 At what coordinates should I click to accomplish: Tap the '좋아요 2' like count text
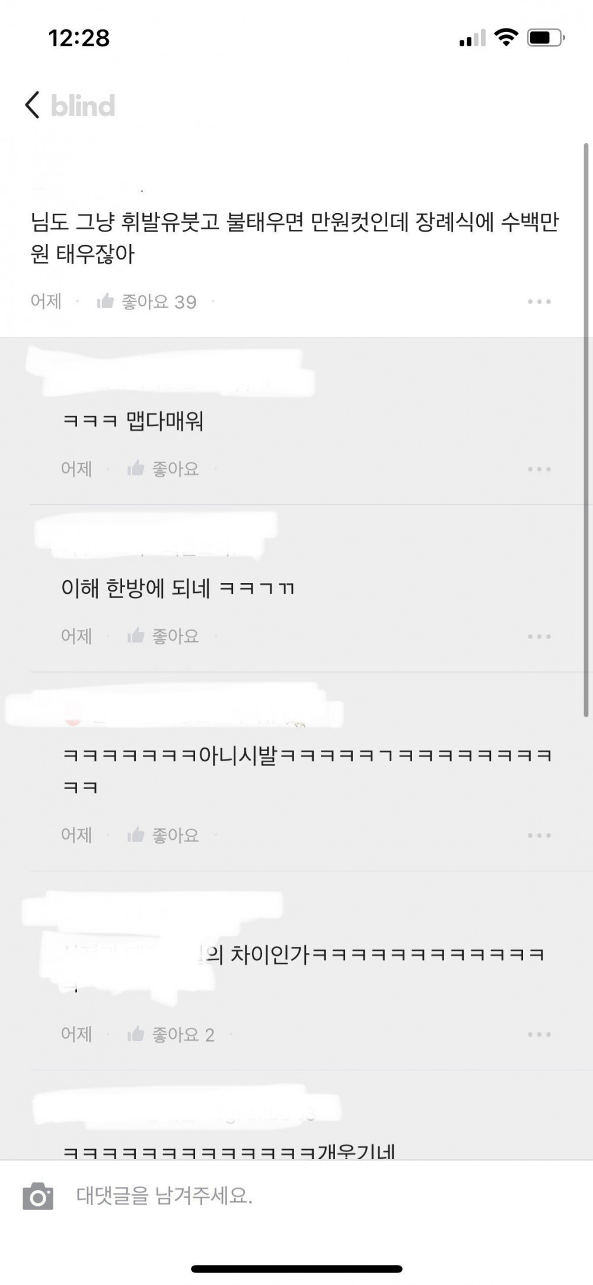tap(183, 1034)
